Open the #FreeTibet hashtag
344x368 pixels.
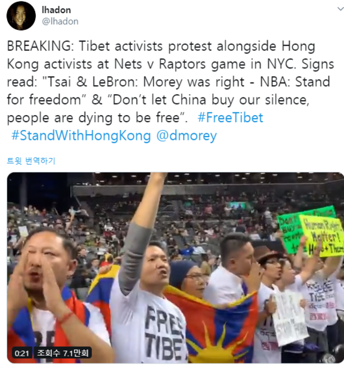click(x=230, y=118)
